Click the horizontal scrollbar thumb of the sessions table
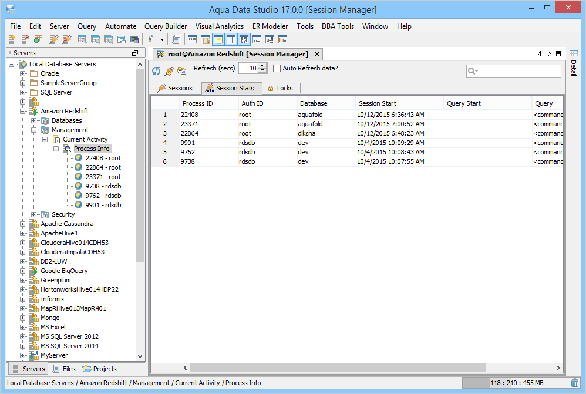Image resolution: width=586 pixels, height=394 pixels. 338,368
